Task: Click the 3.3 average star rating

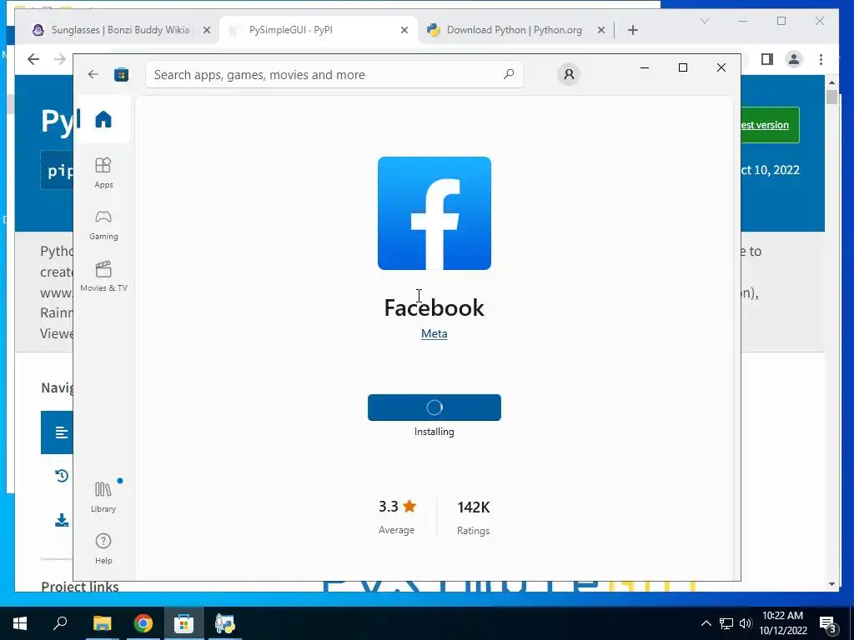Action: [397, 507]
